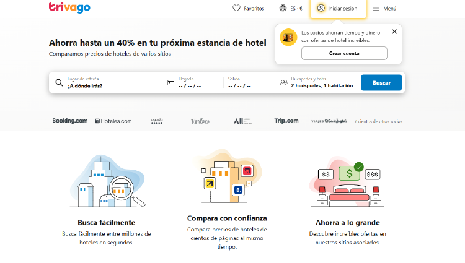Click the Hoteles.com partner logo
Image resolution: width=465 pixels, height=263 pixels.
(x=113, y=121)
